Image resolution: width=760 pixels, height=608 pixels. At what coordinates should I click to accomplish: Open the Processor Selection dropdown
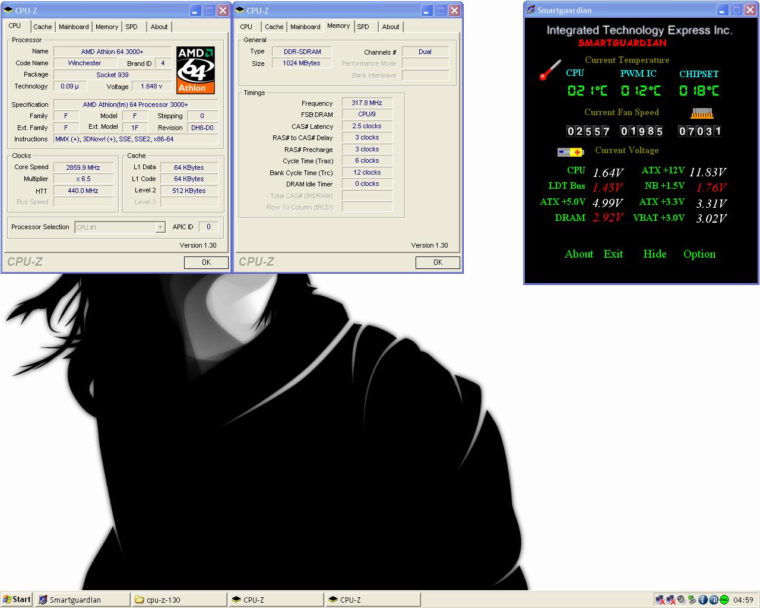click(160, 227)
